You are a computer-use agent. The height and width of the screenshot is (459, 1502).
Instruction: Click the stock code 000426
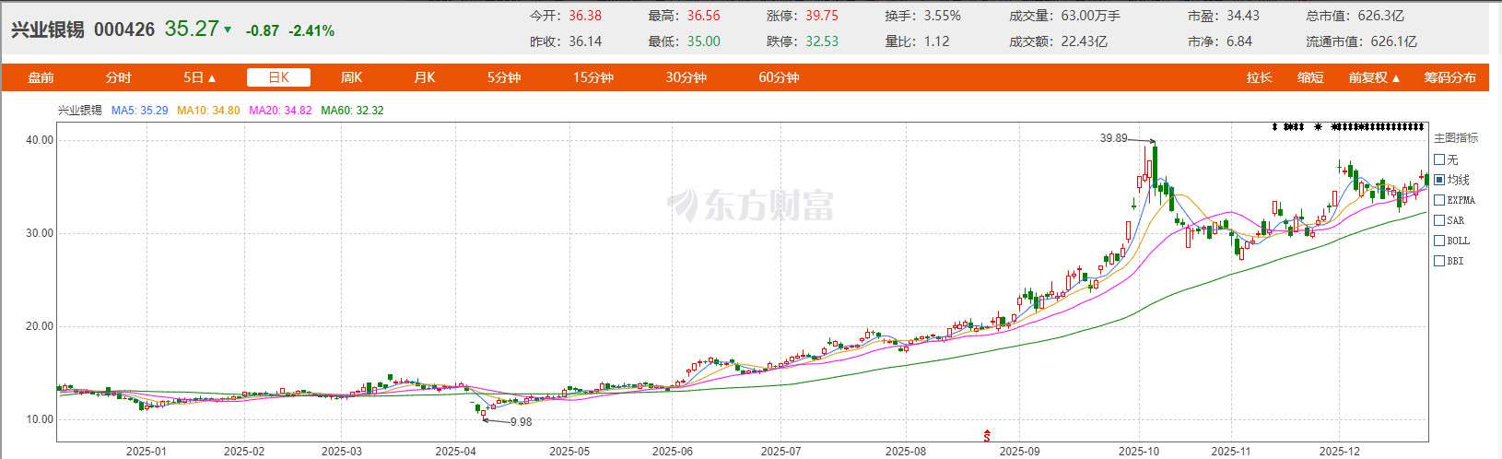[123, 30]
